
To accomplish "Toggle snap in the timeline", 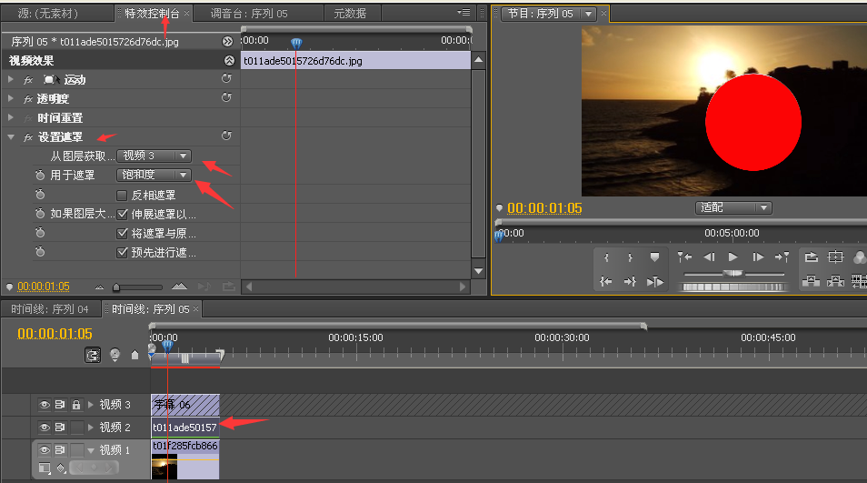I will [x=93, y=355].
